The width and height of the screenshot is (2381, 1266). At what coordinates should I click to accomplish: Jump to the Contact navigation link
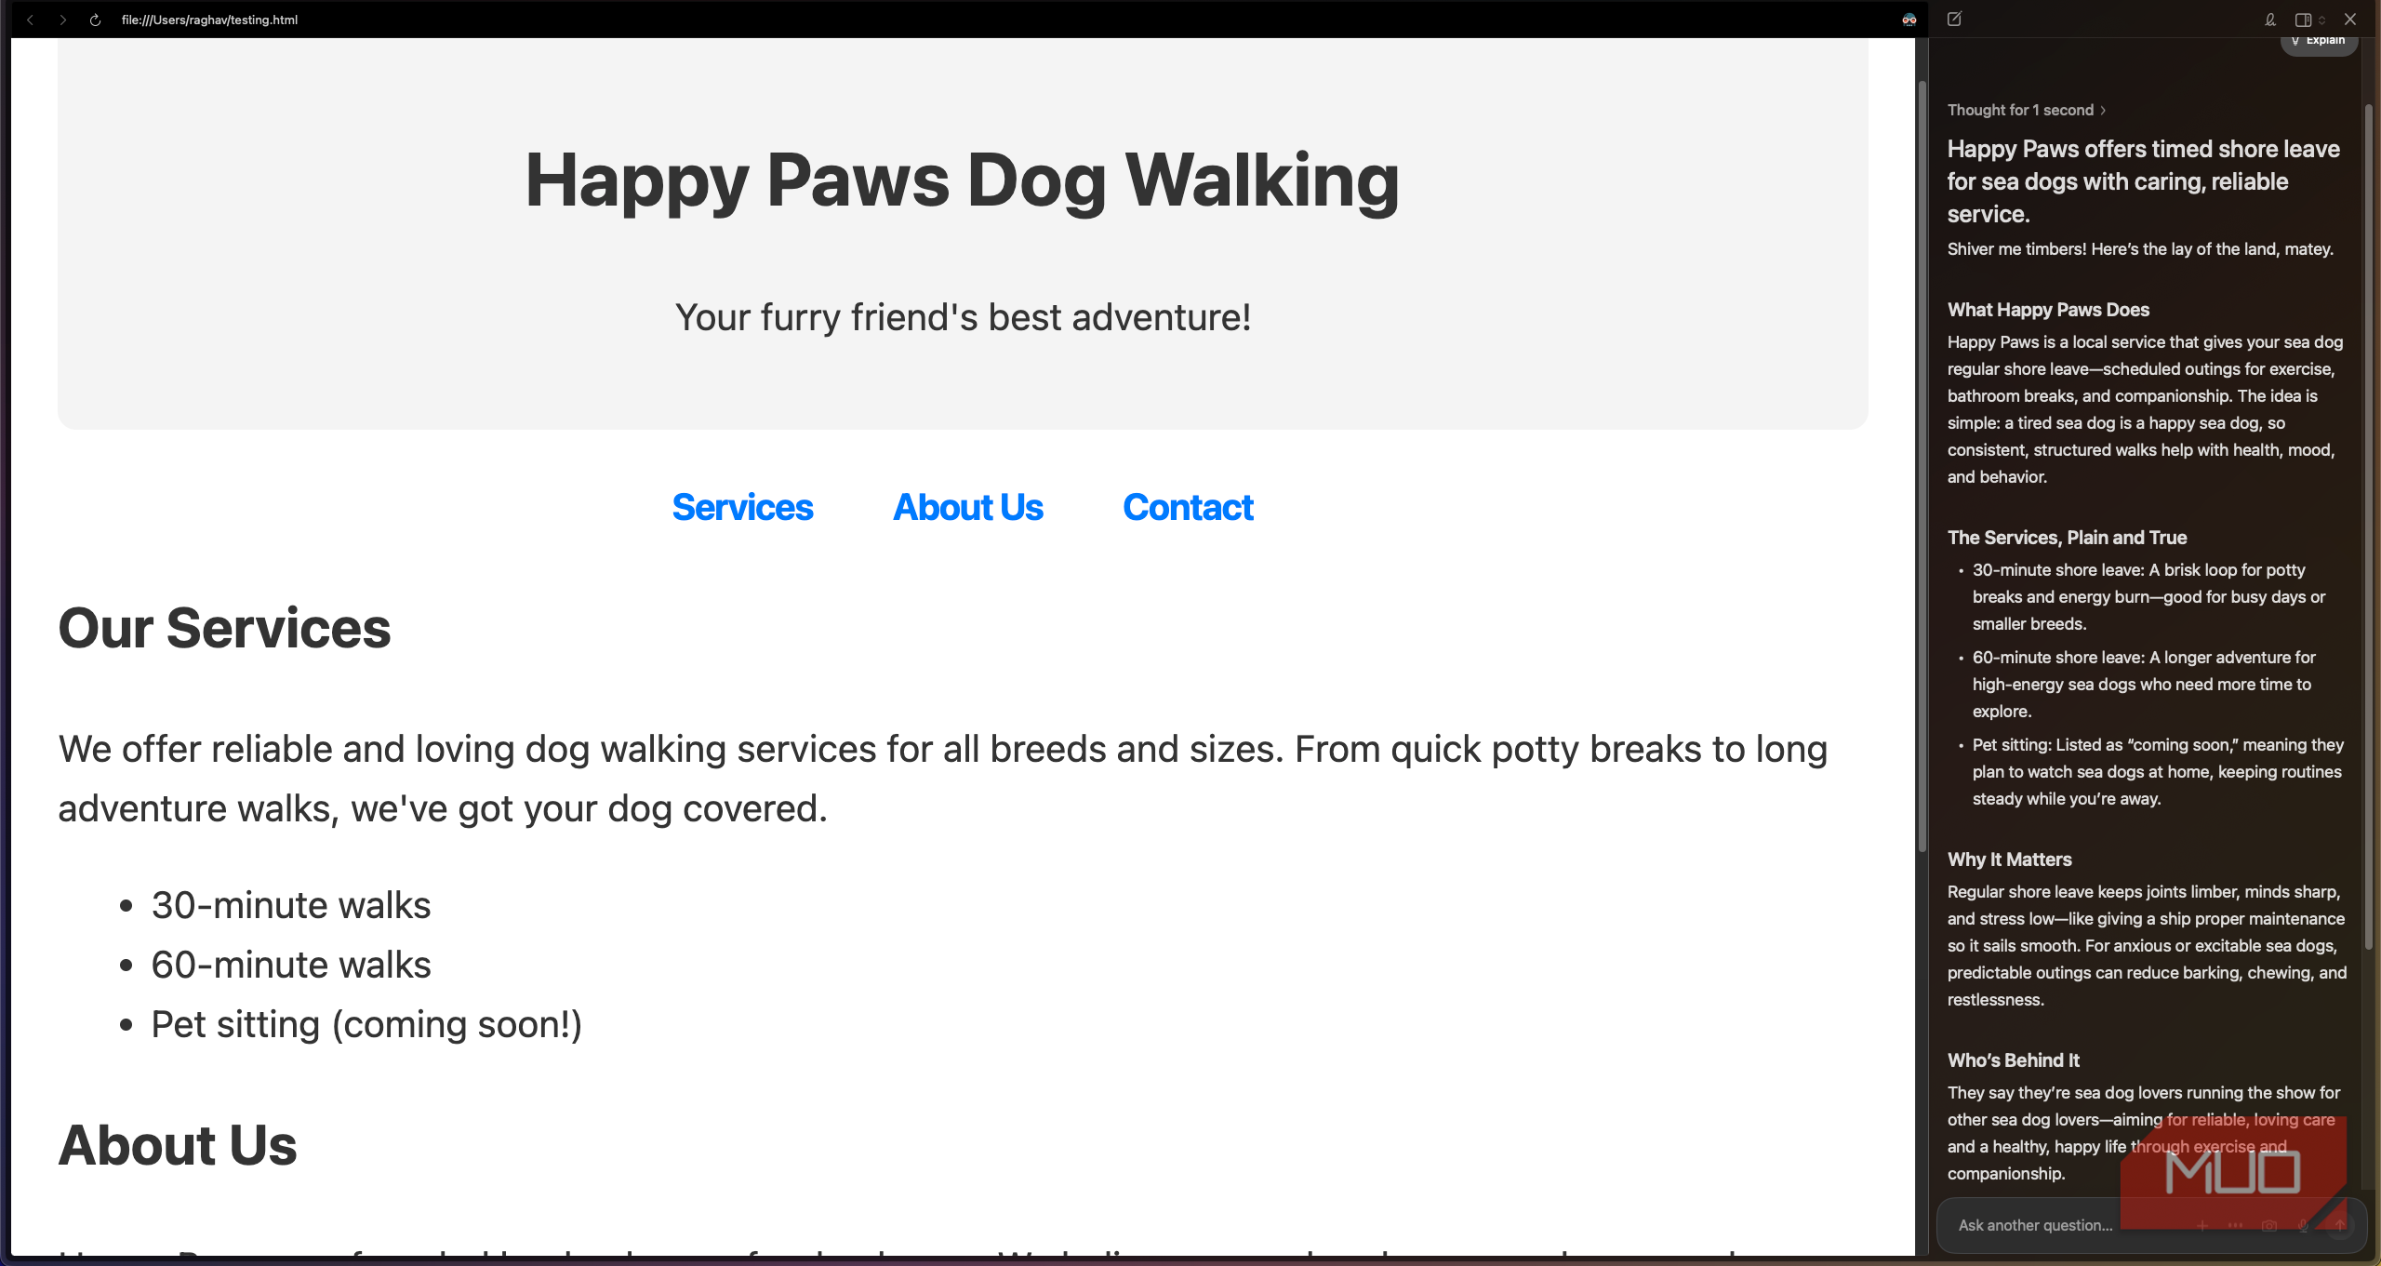click(1188, 508)
